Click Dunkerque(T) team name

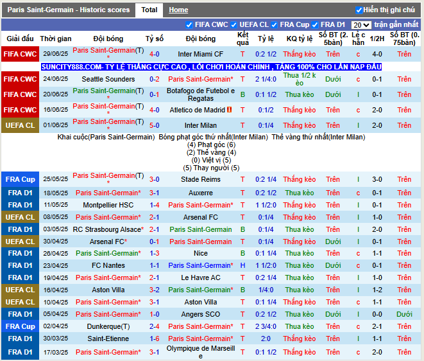(108, 326)
